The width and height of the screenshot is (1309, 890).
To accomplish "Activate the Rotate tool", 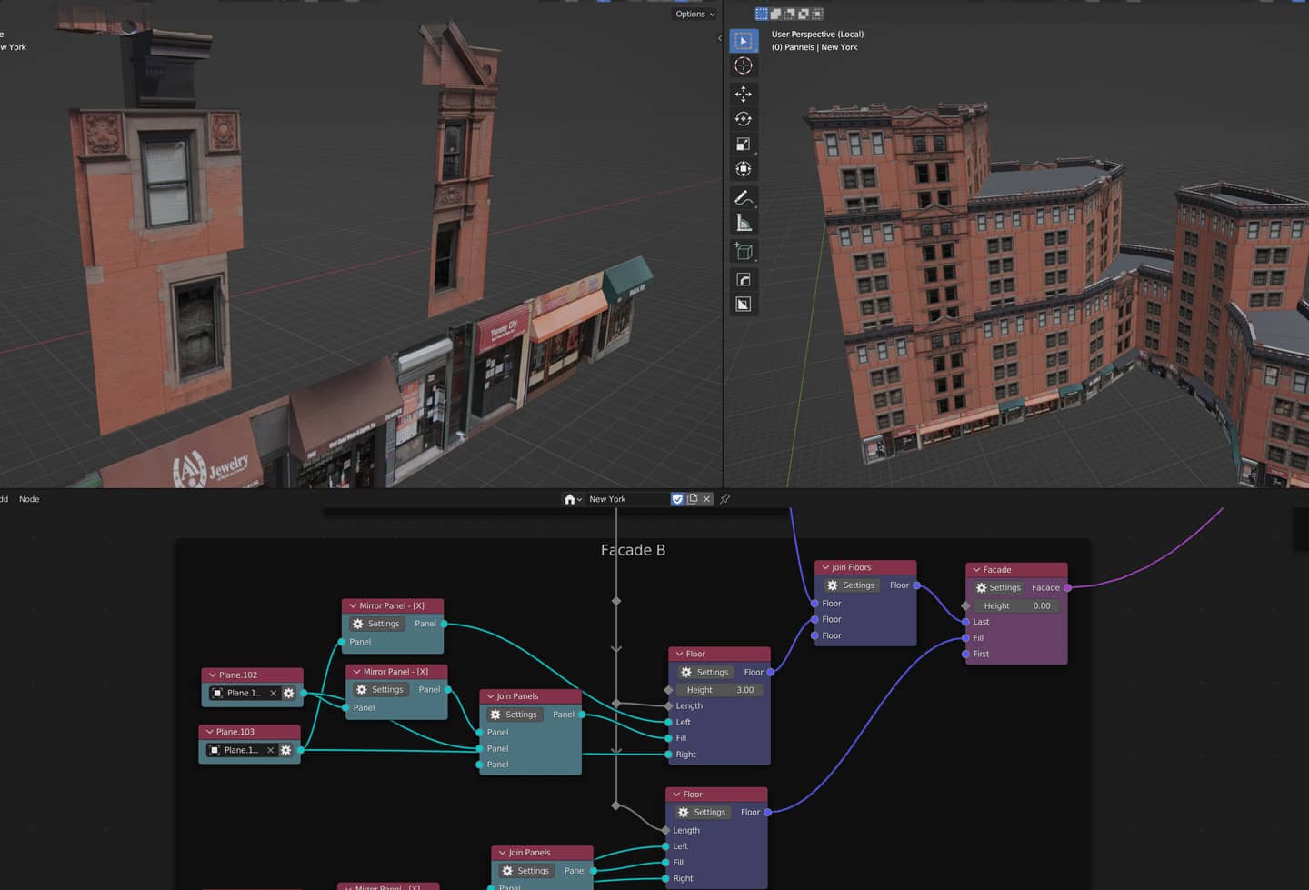I will point(743,119).
